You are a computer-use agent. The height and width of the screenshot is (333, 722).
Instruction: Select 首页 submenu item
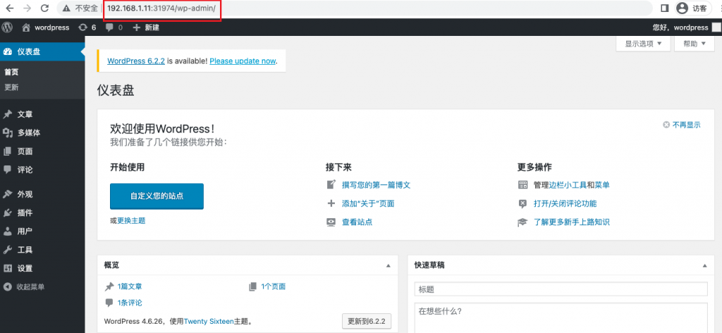click(11, 73)
